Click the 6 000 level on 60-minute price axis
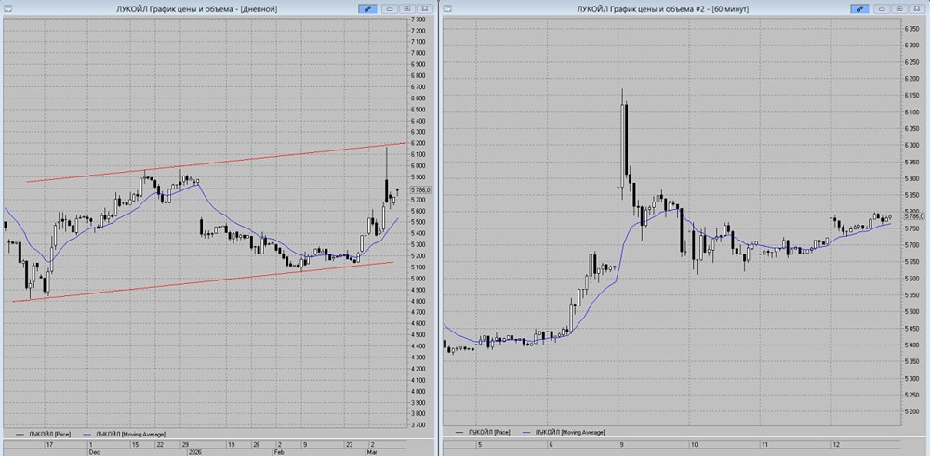 click(x=910, y=145)
